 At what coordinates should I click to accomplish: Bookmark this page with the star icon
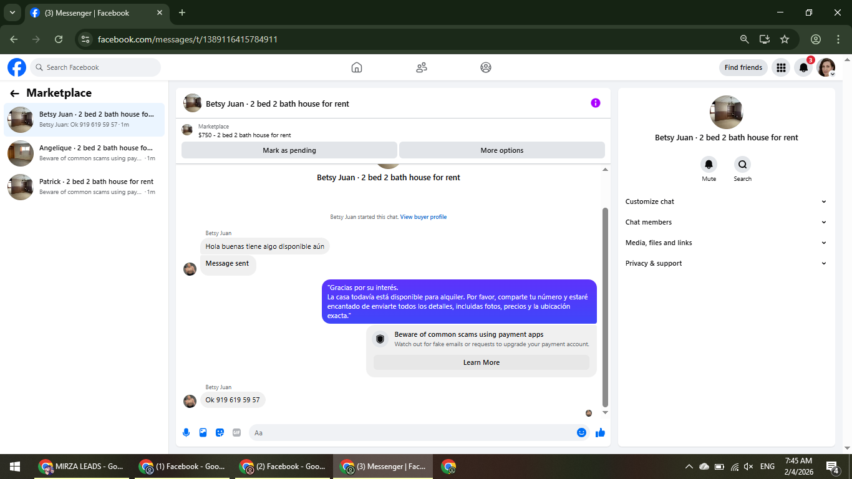coord(785,39)
